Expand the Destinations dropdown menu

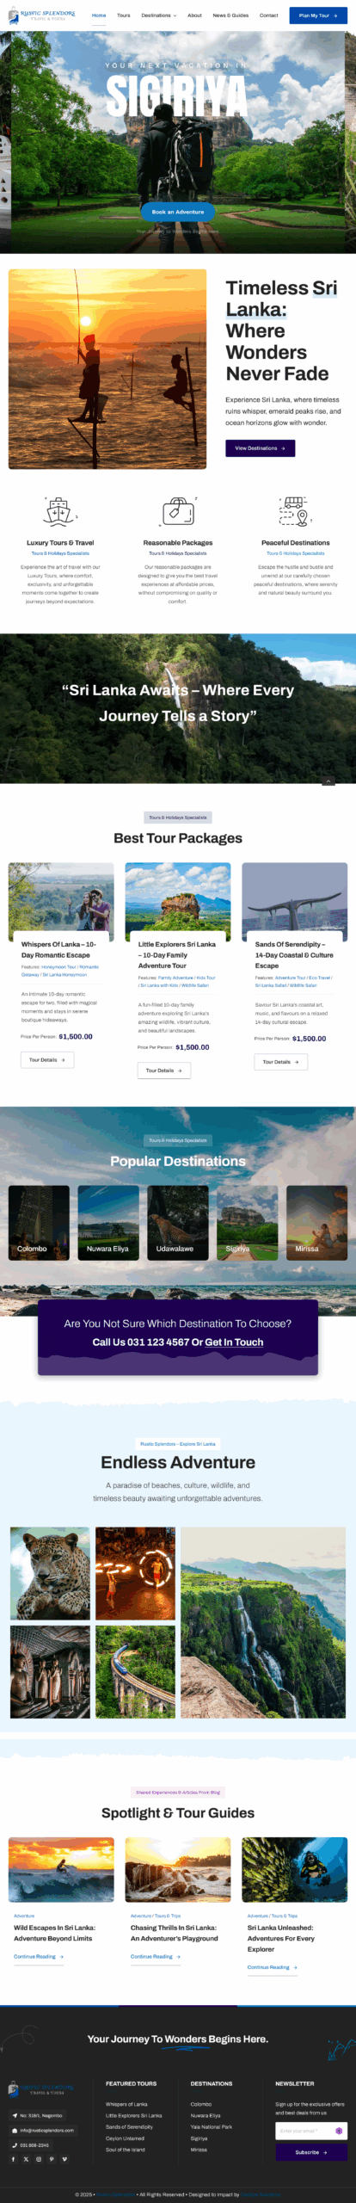(159, 15)
